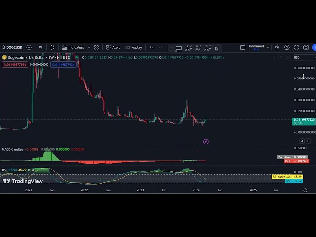The height and width of the screenshot is (237, 316).
Task: Undo the last chart action
Action: [151, 48]
